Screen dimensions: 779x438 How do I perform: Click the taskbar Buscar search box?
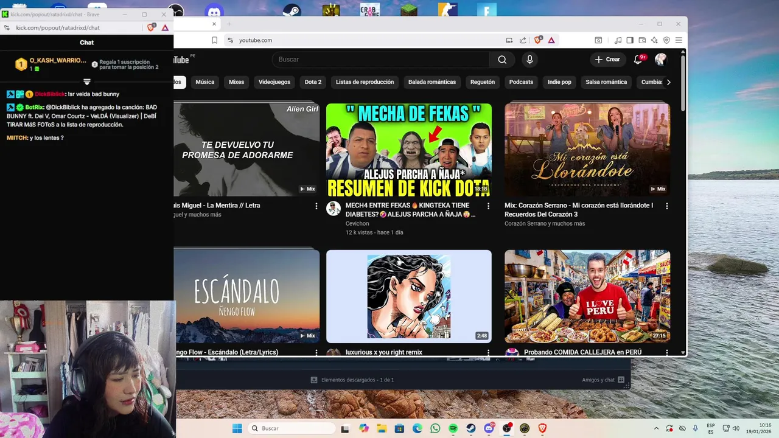click(292, 428)
